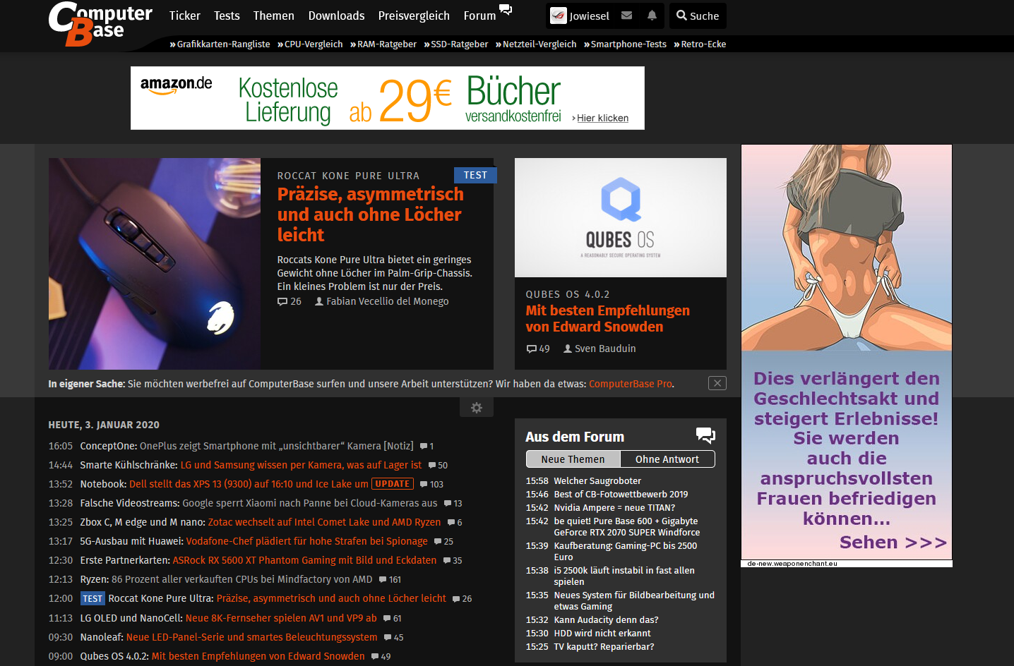Open the forum thread 'HDD wird nicht erkannt'
This screenshot has width=1014, height=666.
602,634
